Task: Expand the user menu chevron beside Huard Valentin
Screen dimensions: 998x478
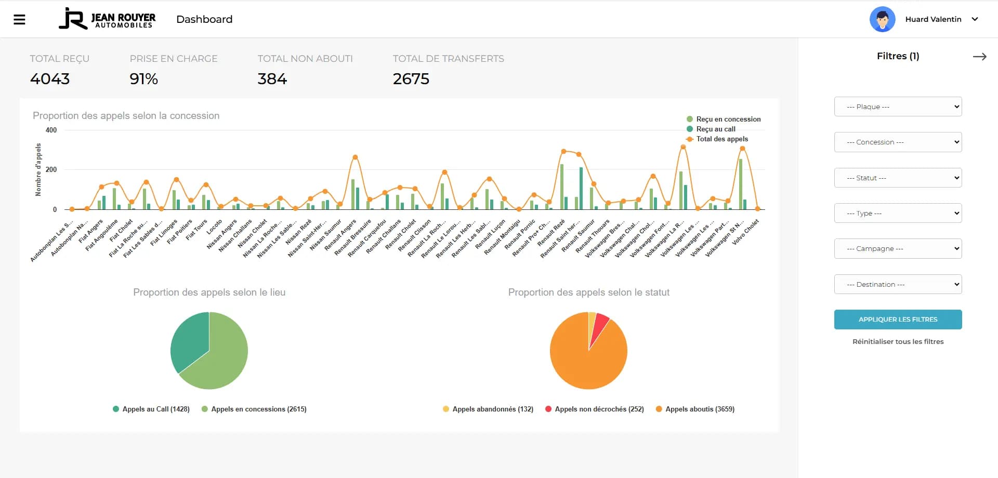Action: [975, 19]
